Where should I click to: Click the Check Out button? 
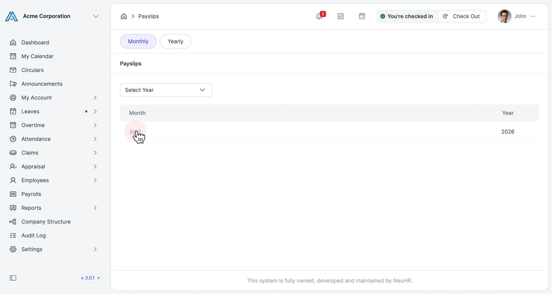(x=462, y=16)
